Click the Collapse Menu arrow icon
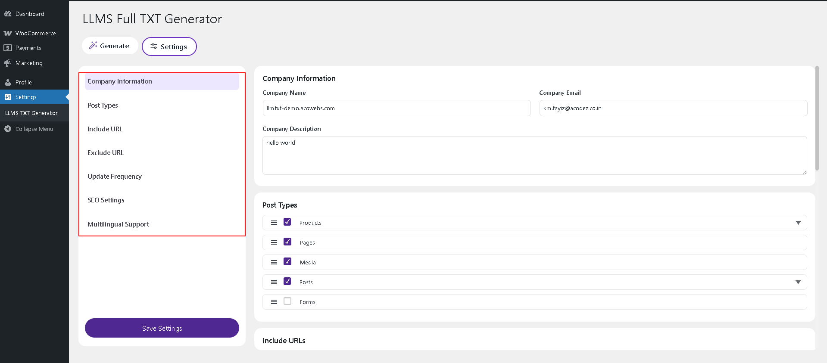The image size is (827, 363). pos(8,129)
